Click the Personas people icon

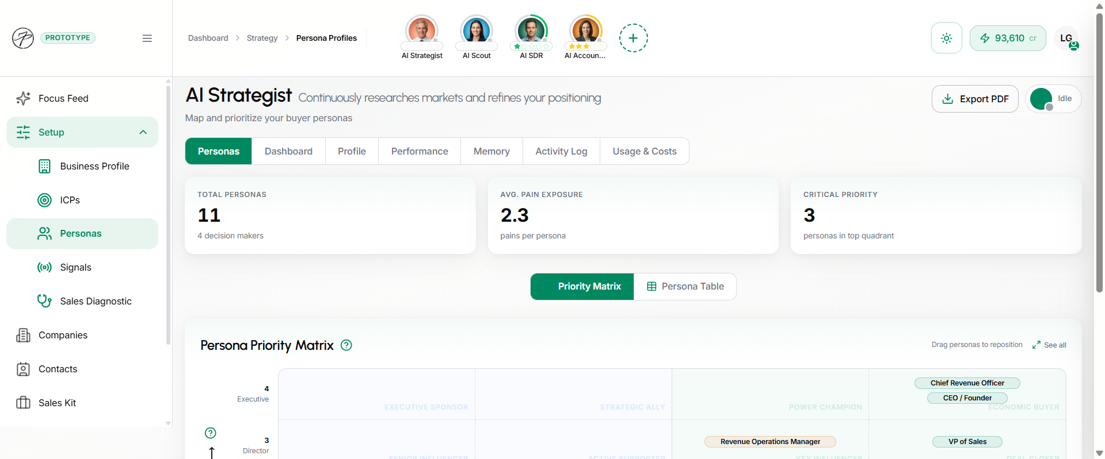click(44, 233)
